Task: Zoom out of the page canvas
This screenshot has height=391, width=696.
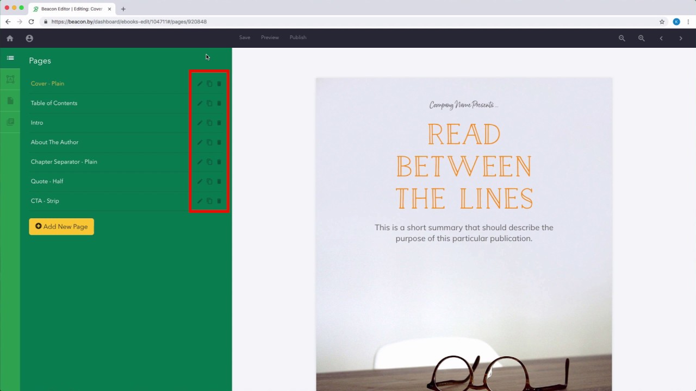Action: [x=622, y=38]
